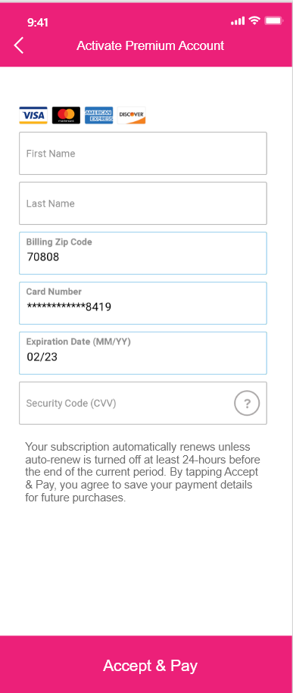Edit the Expiration Date field
Image resolution: width=293 pixels, height=693 pixels.
pyautogui.click(x=143, y=353)
